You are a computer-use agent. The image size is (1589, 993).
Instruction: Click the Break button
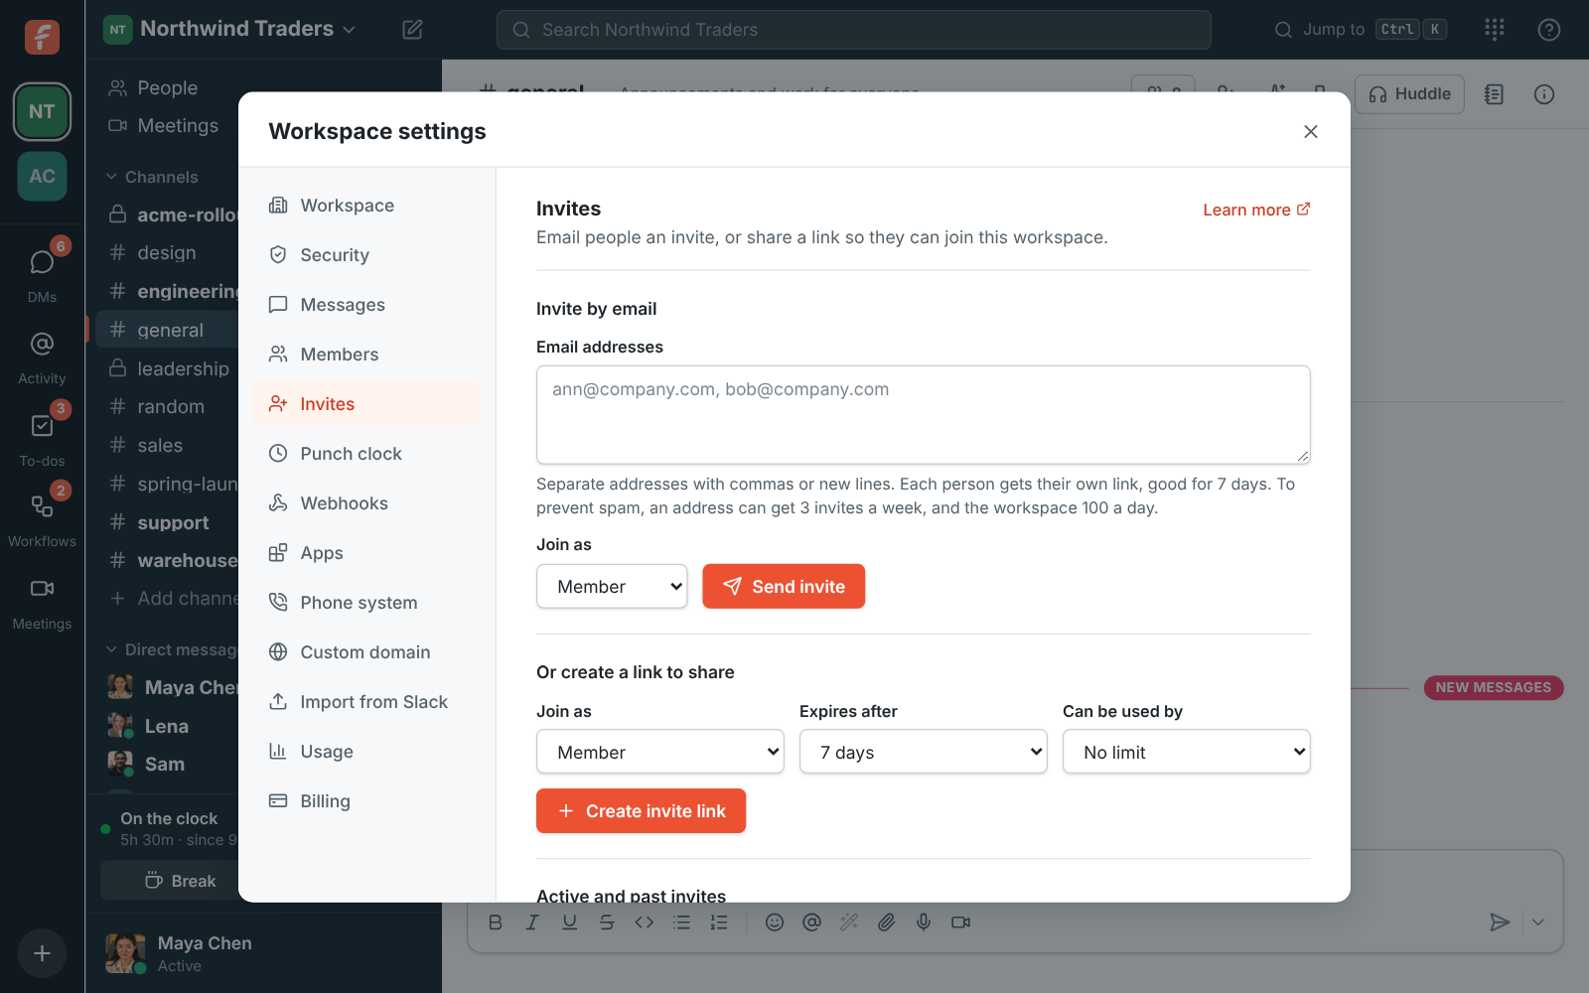pyautogui.click(x=180, y=881)
